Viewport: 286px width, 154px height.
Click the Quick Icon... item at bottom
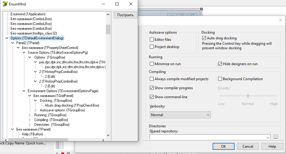click(36, 143)
